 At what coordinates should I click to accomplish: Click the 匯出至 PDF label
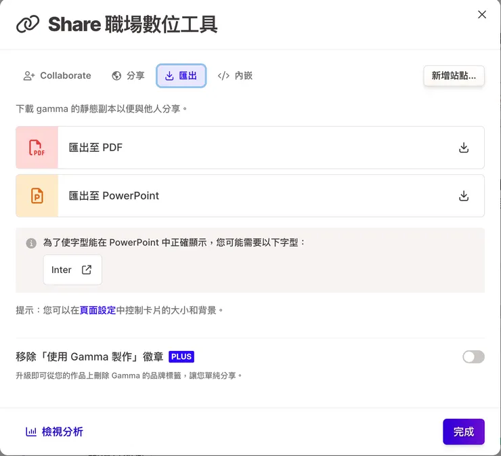[95, 148]
